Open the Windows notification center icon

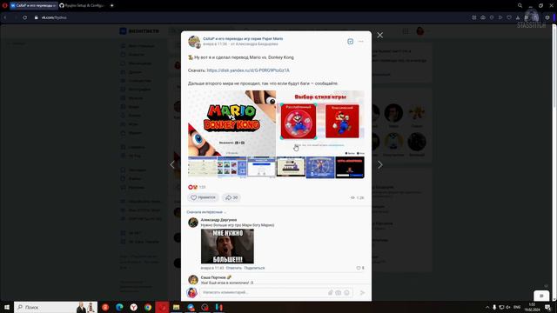point(547,307)
